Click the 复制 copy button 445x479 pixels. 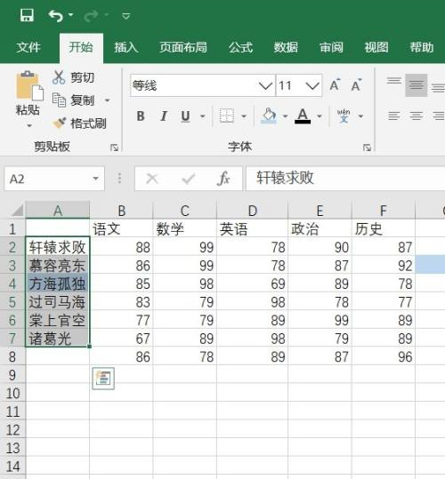(x=73, y=100)
